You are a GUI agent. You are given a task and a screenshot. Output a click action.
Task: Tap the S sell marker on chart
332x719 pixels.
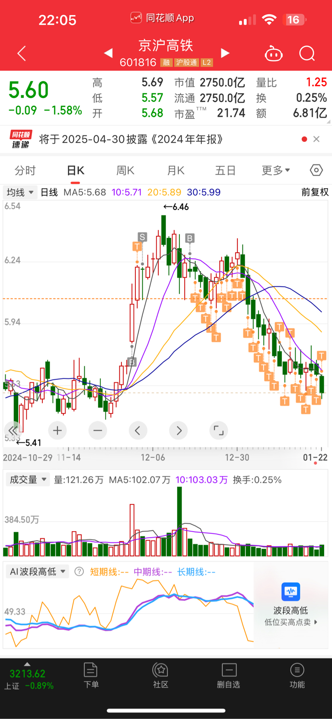tap(142, 237)
